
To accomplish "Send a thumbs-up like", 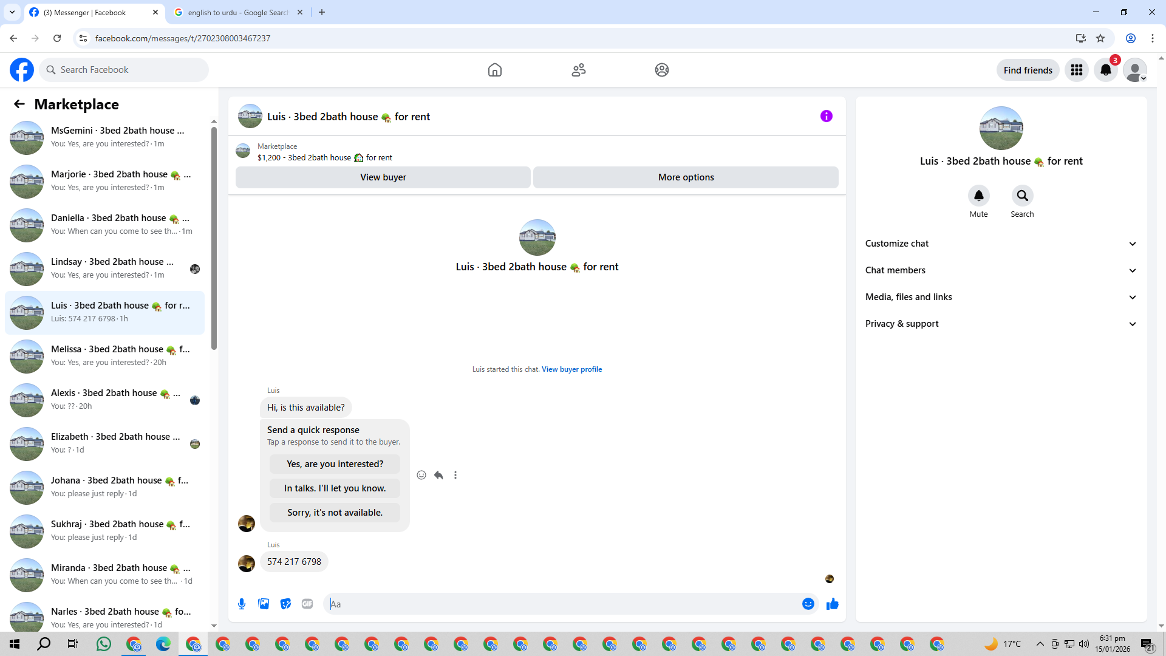I will pos(832,604).
